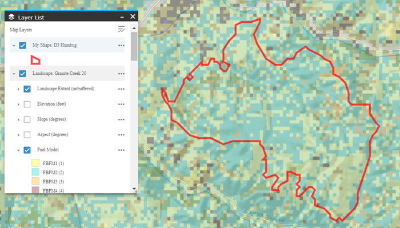Click the Layer List scrollbar thumb
This screenshot has height=228, width=400.
pos(134,46)
